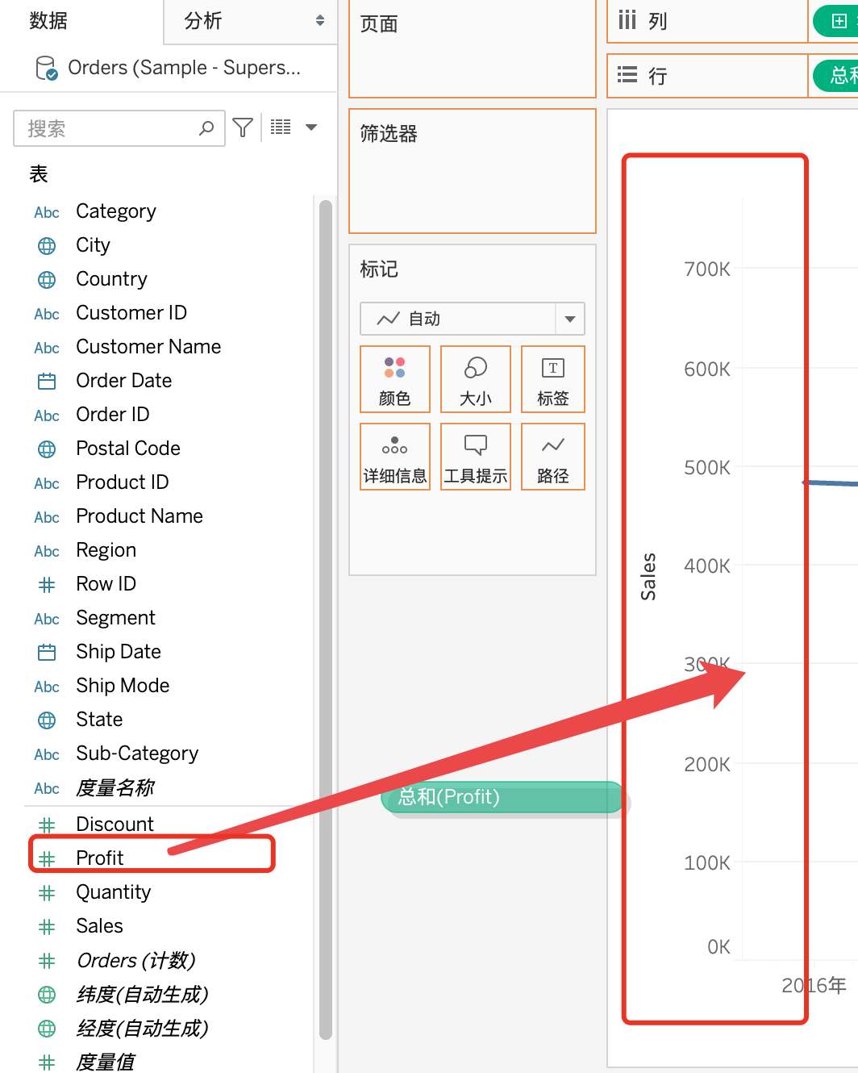This screenshot has height=1073, width=858.
Task: Click the number icon beside Discount
Action: pyautogui.click(x=48, y=825)
